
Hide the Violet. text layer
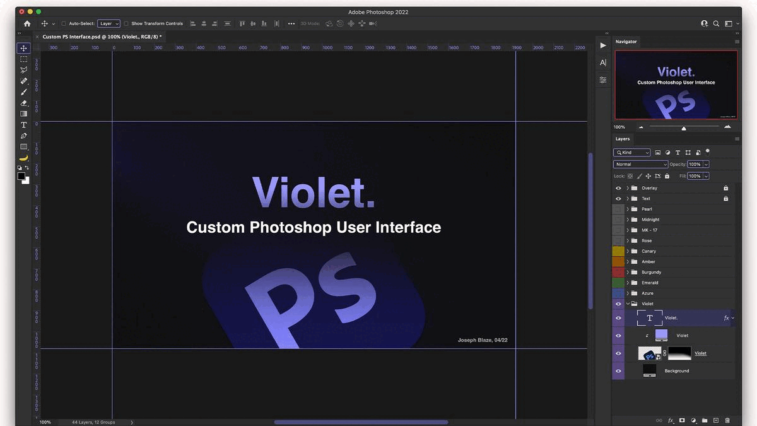pyautogui.click(x=618, y=318)
